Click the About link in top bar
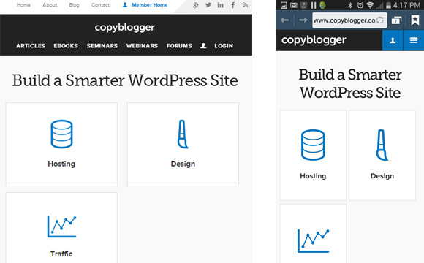This screenshot has height=263, width=424. point(50,5)
